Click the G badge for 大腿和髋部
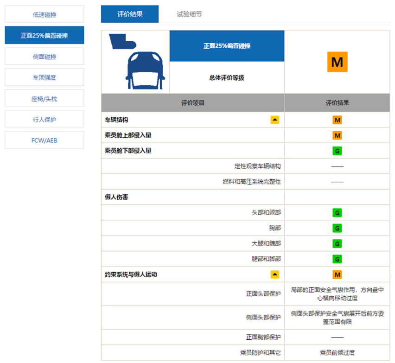 [338, 243]
